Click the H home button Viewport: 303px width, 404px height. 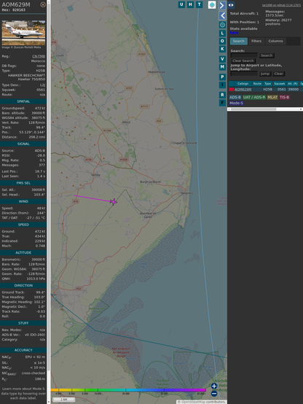(x=191, y=4)
